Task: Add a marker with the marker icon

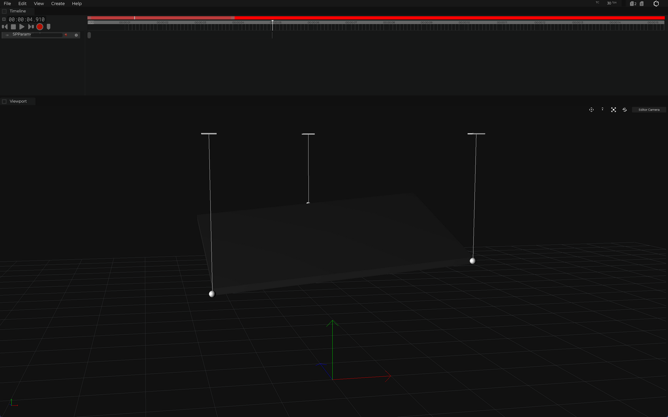Action: point(48,27)
